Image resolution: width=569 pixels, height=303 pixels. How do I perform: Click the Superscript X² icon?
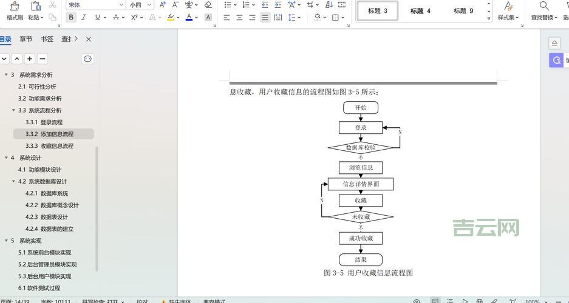[x=134, y=17]
